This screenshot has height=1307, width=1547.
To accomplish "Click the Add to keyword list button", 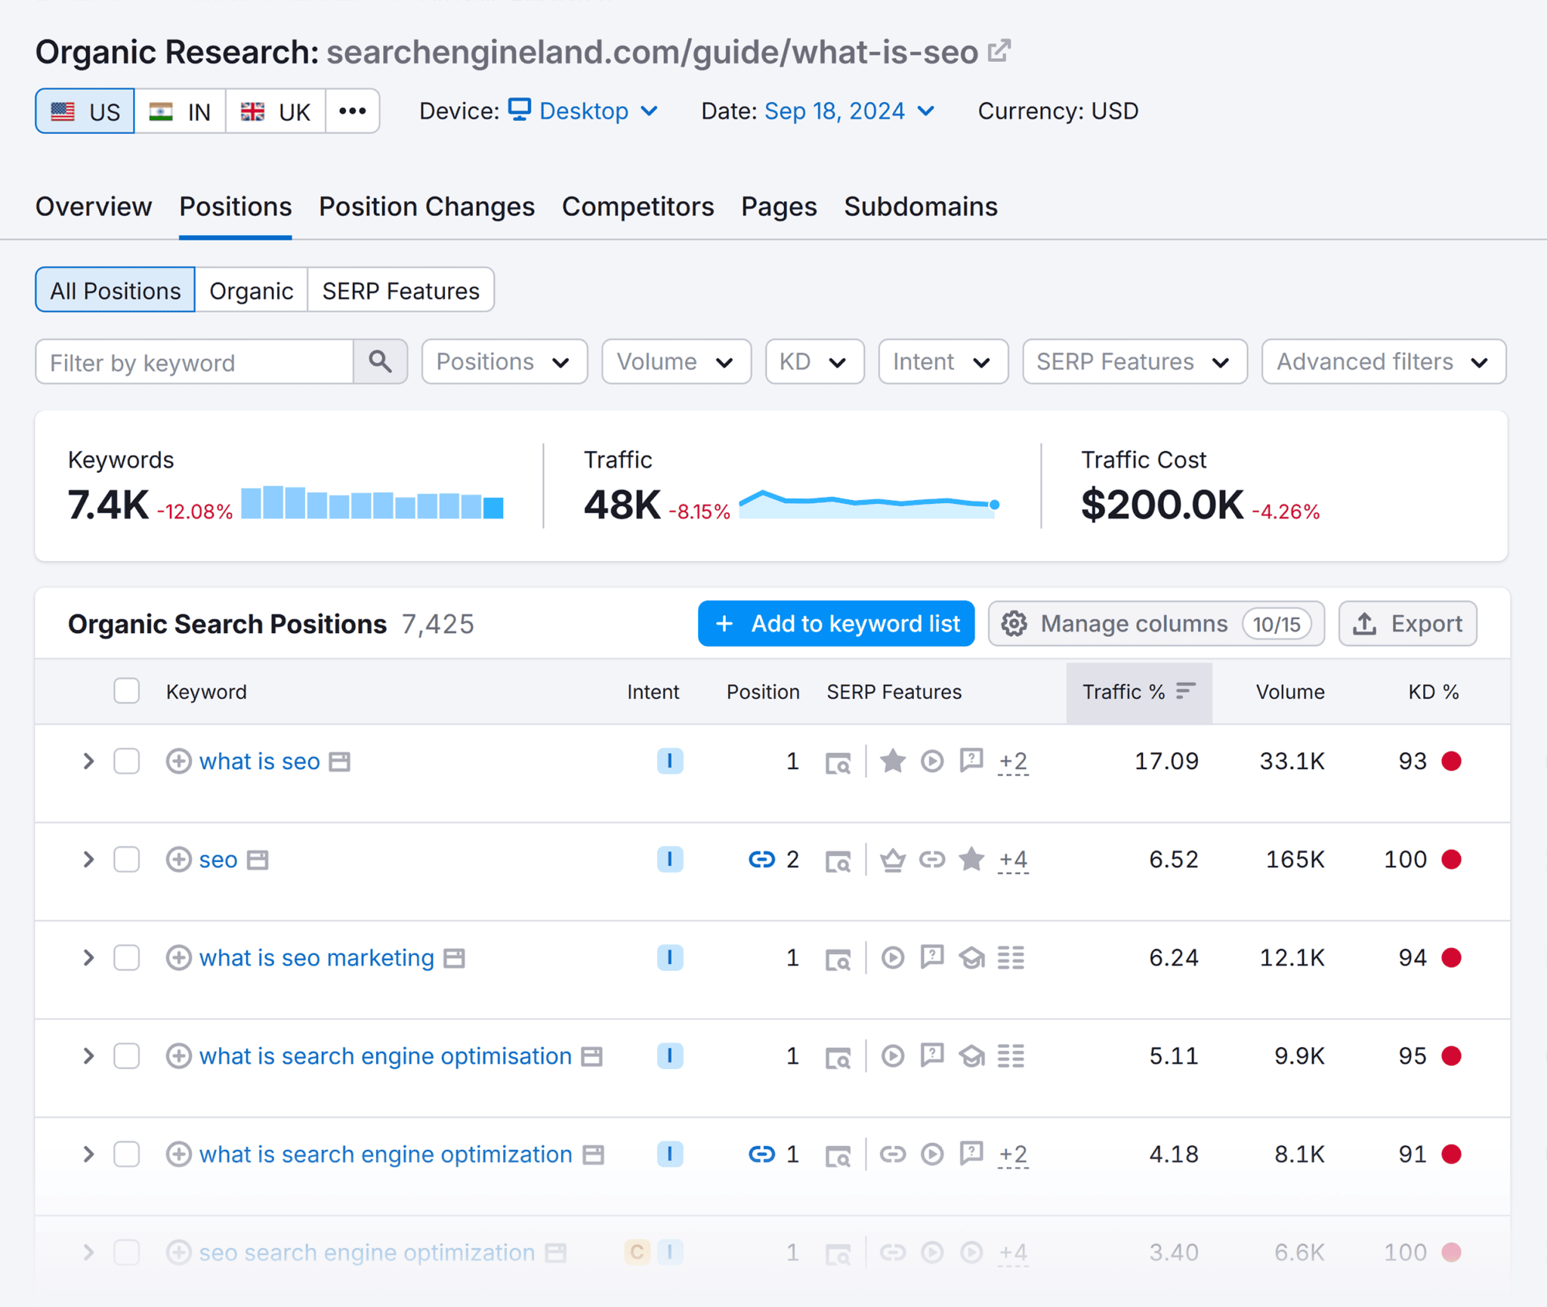I will pyautogui.click(x=835, y=623).
